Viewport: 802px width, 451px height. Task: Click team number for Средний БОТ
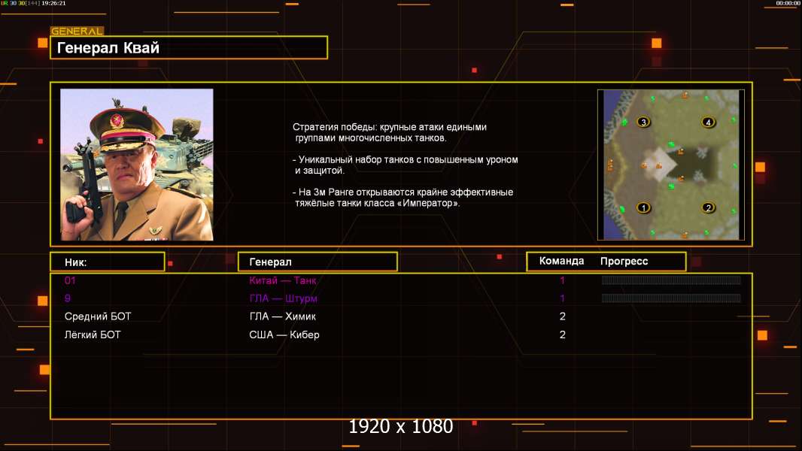[562, 316]
